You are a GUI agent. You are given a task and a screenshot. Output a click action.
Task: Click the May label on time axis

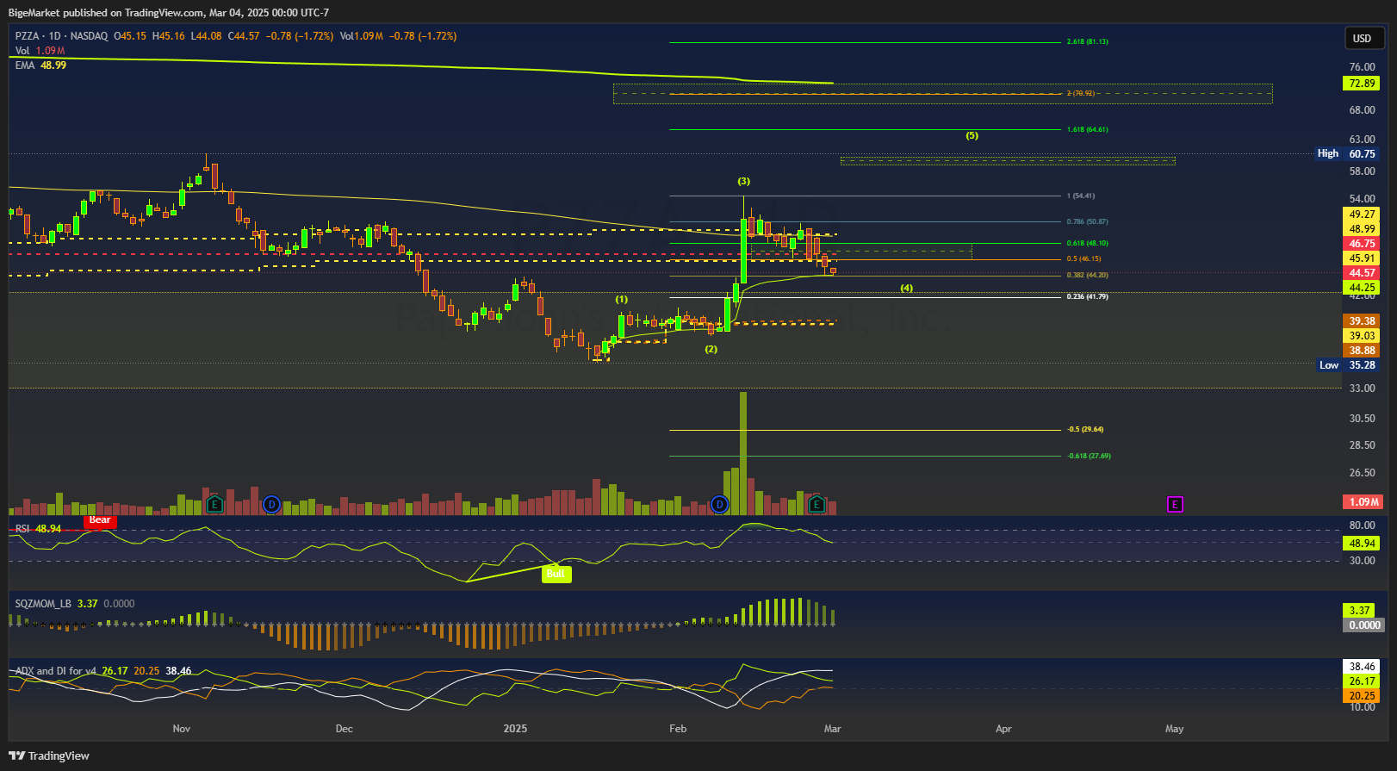pyautogui.click(x=1174, y=729)
